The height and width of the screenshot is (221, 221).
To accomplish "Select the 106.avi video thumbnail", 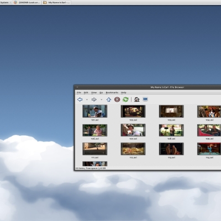I will point(95,130).
